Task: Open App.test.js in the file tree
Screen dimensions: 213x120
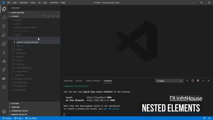Action: (x=34, y=53)
